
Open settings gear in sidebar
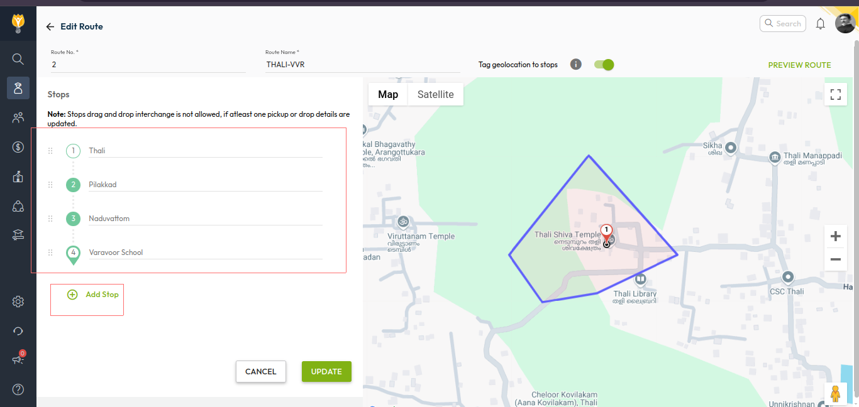tap(18, 302)
